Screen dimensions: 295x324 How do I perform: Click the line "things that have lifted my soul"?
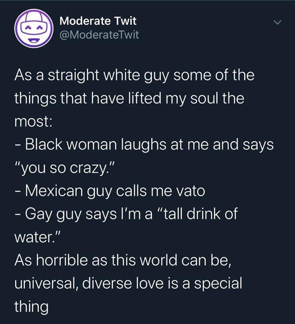pos(129,98)
